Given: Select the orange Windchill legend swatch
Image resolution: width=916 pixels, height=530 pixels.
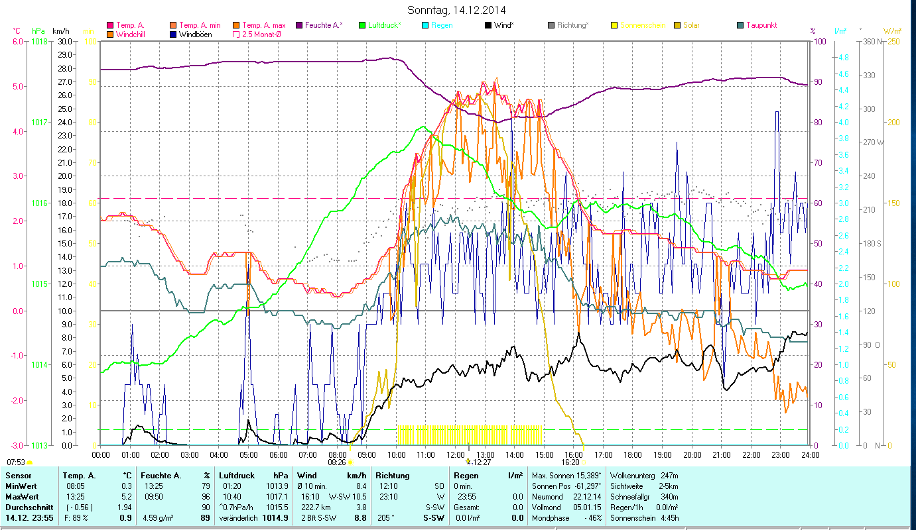Looking at the screenshot, I should (x=110, y=34).
